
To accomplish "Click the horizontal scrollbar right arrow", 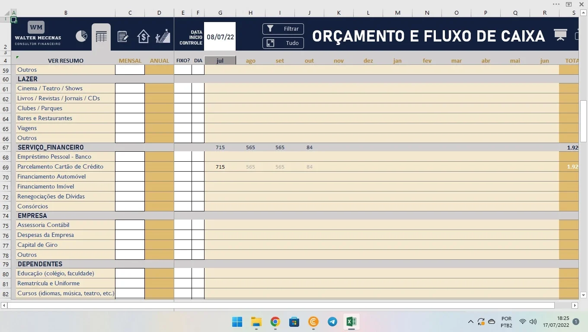I will [575, 305].
